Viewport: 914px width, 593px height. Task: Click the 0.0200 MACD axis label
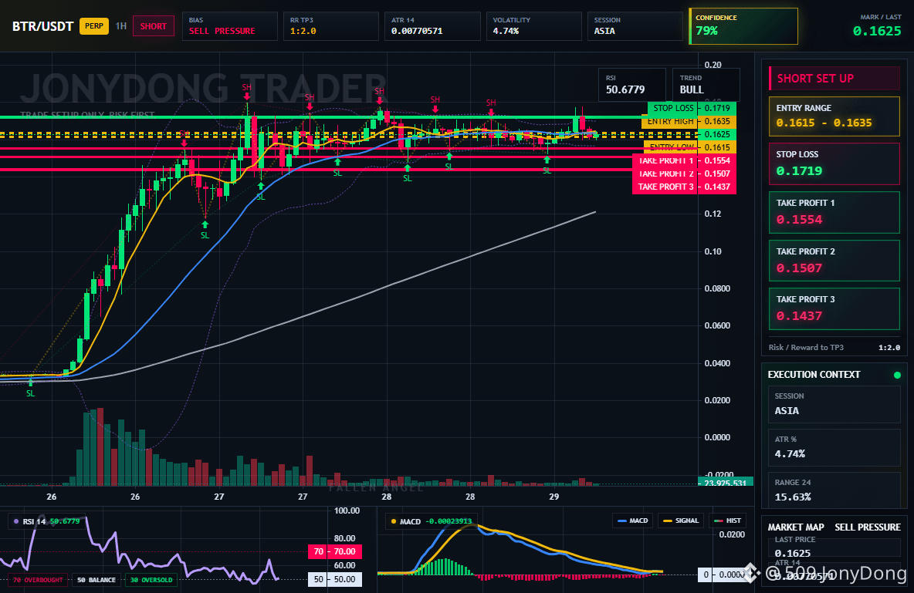click(x=732, y=534)
